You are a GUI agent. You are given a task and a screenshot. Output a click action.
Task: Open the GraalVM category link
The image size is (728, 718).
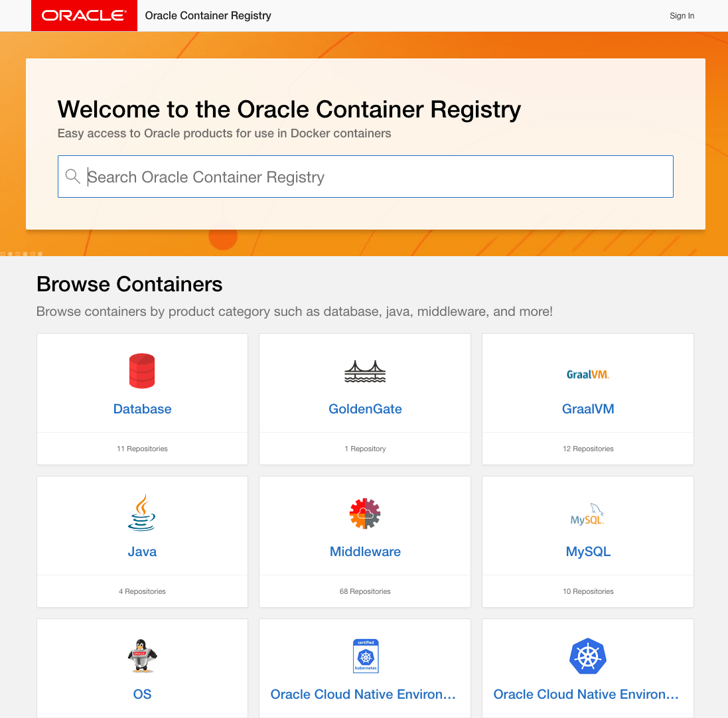588,409
